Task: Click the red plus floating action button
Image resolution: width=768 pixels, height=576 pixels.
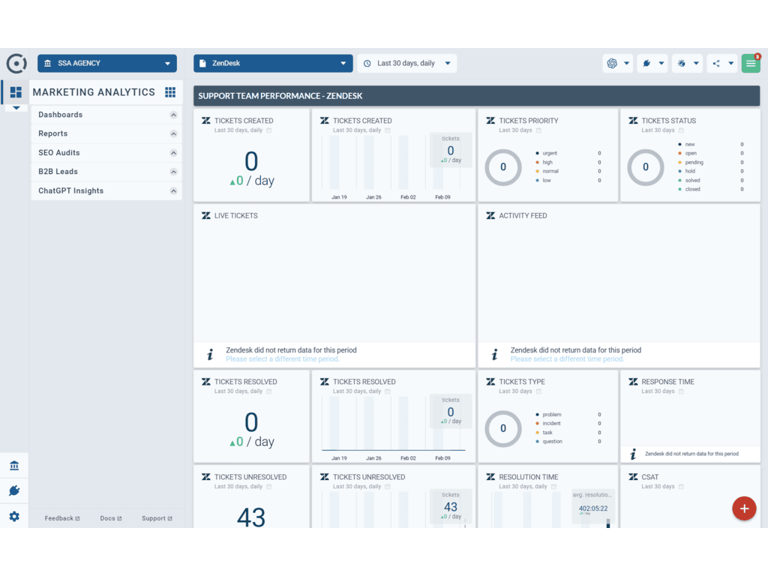Action: click(x=744, y=508)
